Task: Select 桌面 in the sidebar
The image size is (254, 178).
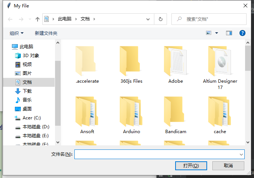Action: (x=27, y=109)
